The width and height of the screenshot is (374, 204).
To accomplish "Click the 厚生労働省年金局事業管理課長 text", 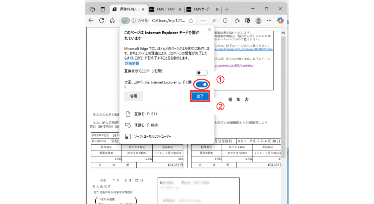I will tap(113, 192).
